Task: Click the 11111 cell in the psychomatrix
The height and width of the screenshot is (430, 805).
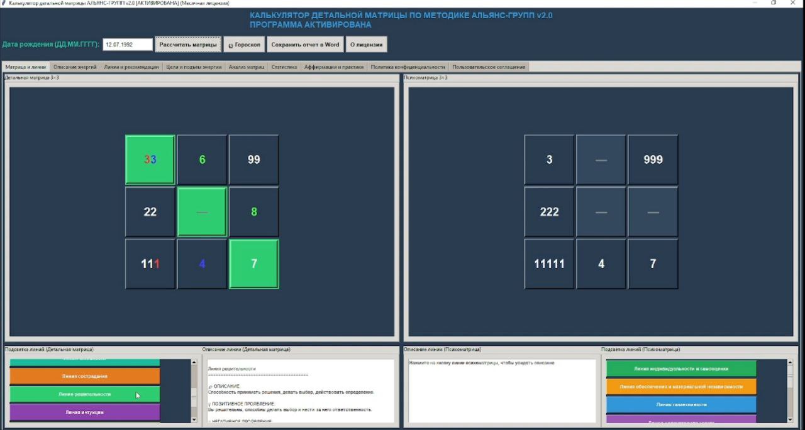Action: point(549,264)
